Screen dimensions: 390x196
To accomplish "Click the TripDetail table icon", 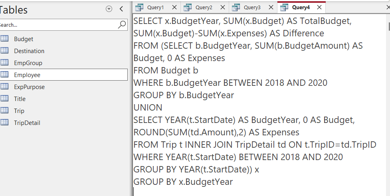I will 4,123.
